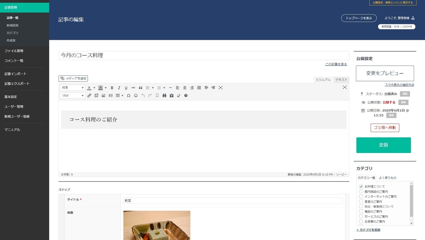Screen dimensions: 425x240
Task: Check the 電話のご案内 category
Action: (x=361, y=211)
